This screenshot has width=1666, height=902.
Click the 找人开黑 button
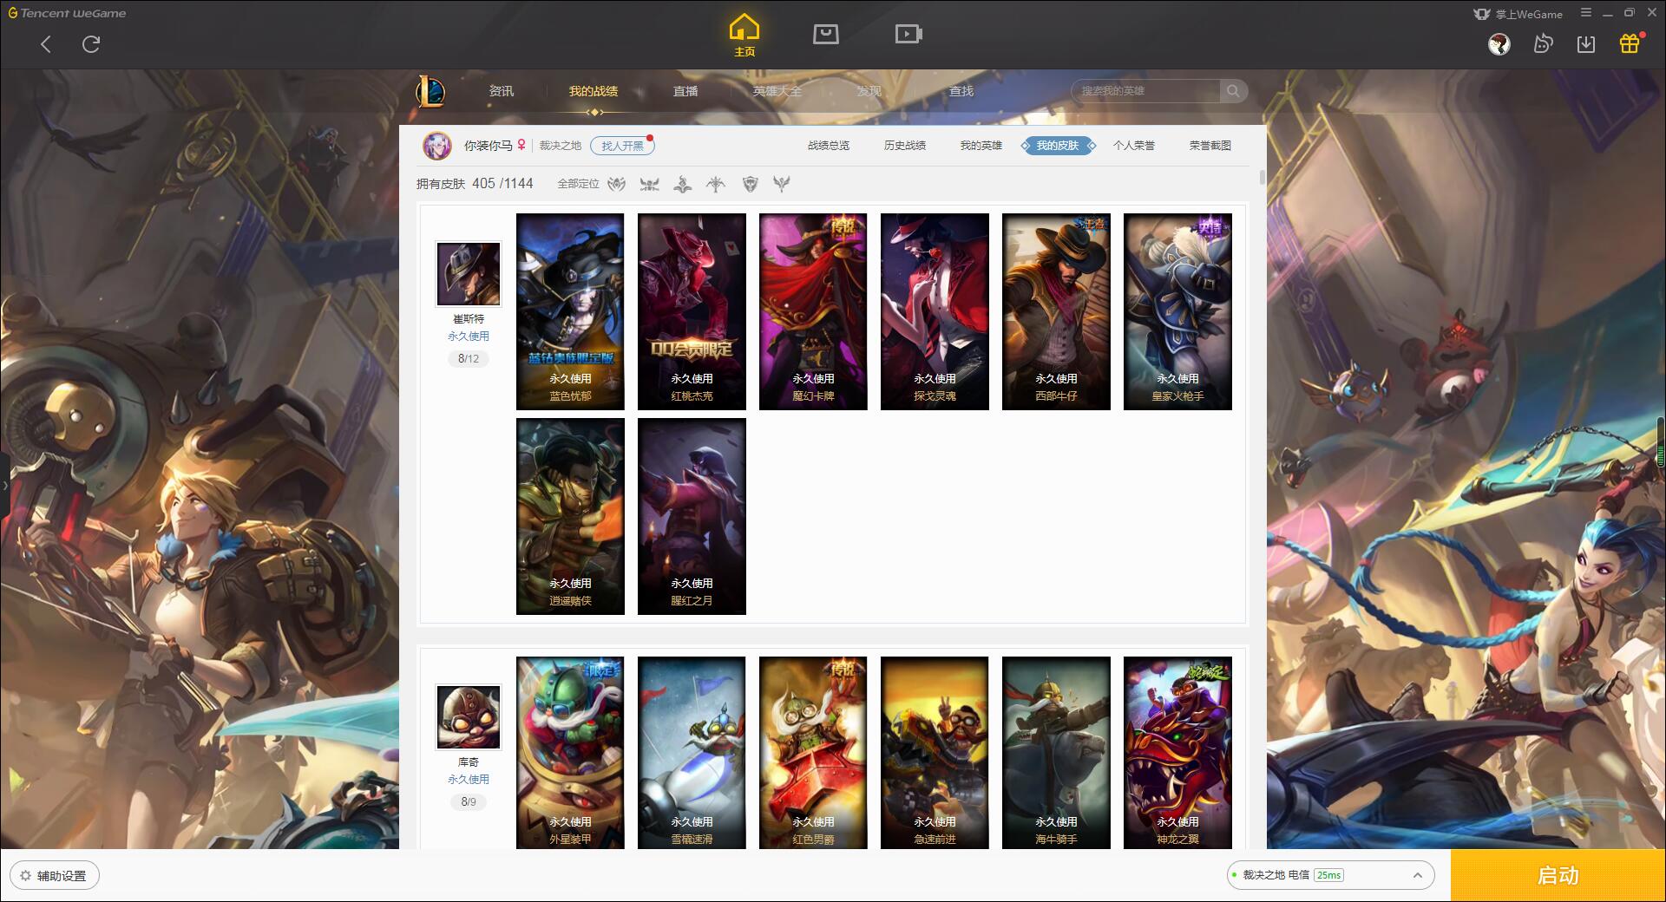pyautogui.click(x=622, y=146)
